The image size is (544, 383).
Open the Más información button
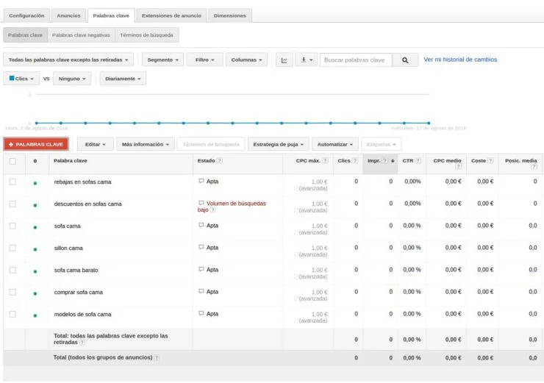point(146,144)
